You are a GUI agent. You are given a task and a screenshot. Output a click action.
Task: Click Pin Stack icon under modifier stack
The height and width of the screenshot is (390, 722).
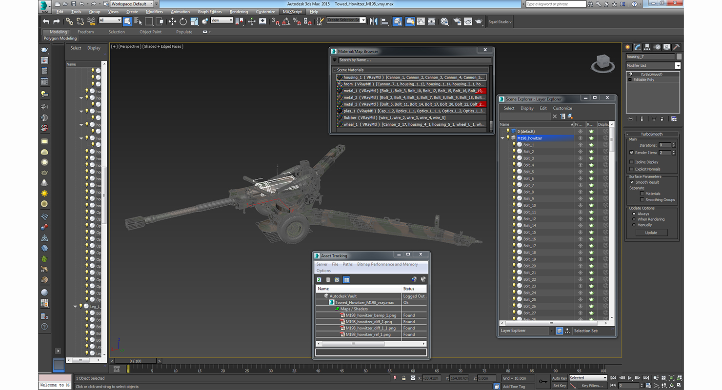631,118
